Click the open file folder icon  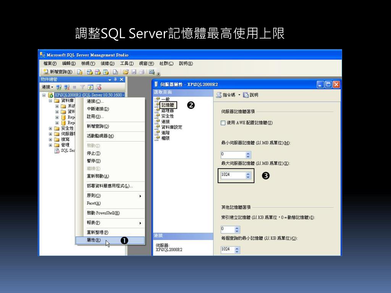126,72
